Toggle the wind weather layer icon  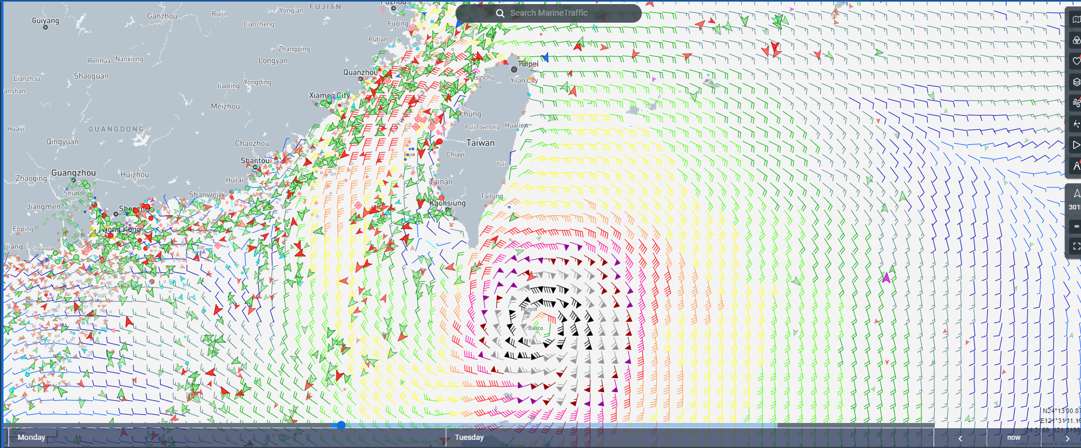tap(1076, 103)
